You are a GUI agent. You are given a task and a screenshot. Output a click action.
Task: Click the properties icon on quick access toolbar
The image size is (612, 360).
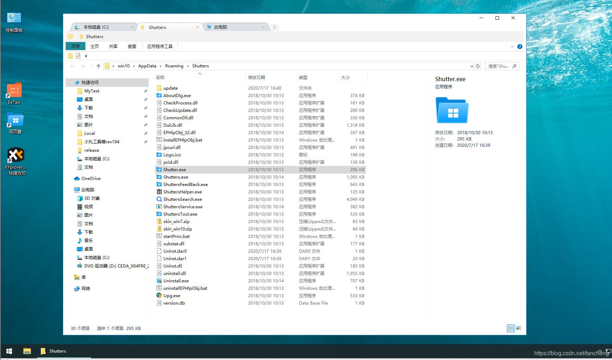[x=78, y=56]
